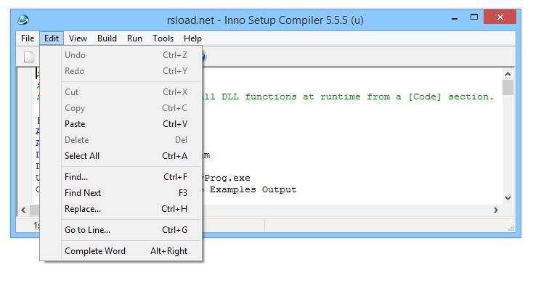The width and height of the screenshot is (533, 291).
Task: Click the New file toolbar icon
Action: [29, 57]
